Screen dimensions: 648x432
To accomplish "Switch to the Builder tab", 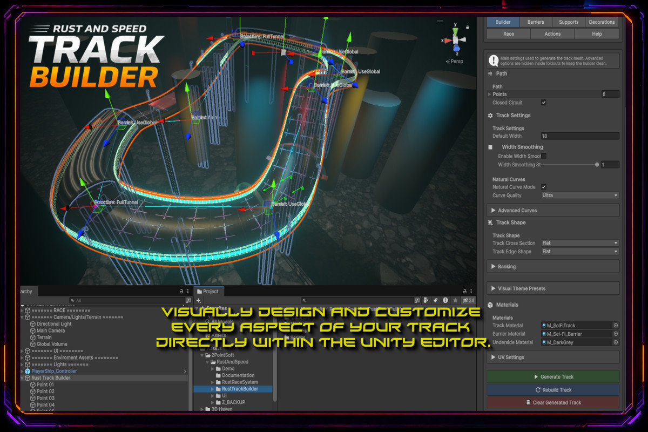I will click(x=503, y=22).
